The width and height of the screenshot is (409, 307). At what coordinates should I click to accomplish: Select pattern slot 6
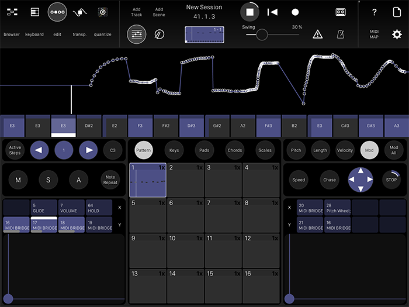click(185, 215)
